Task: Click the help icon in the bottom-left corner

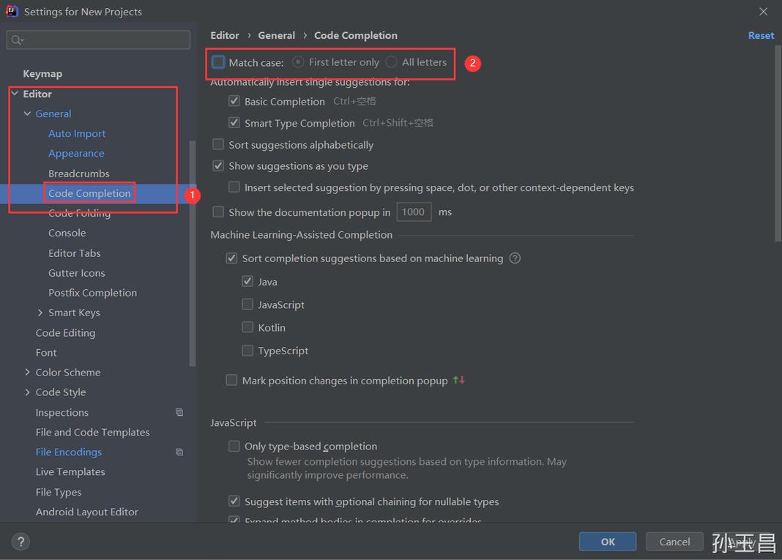Action: click(x=21, y=542)
